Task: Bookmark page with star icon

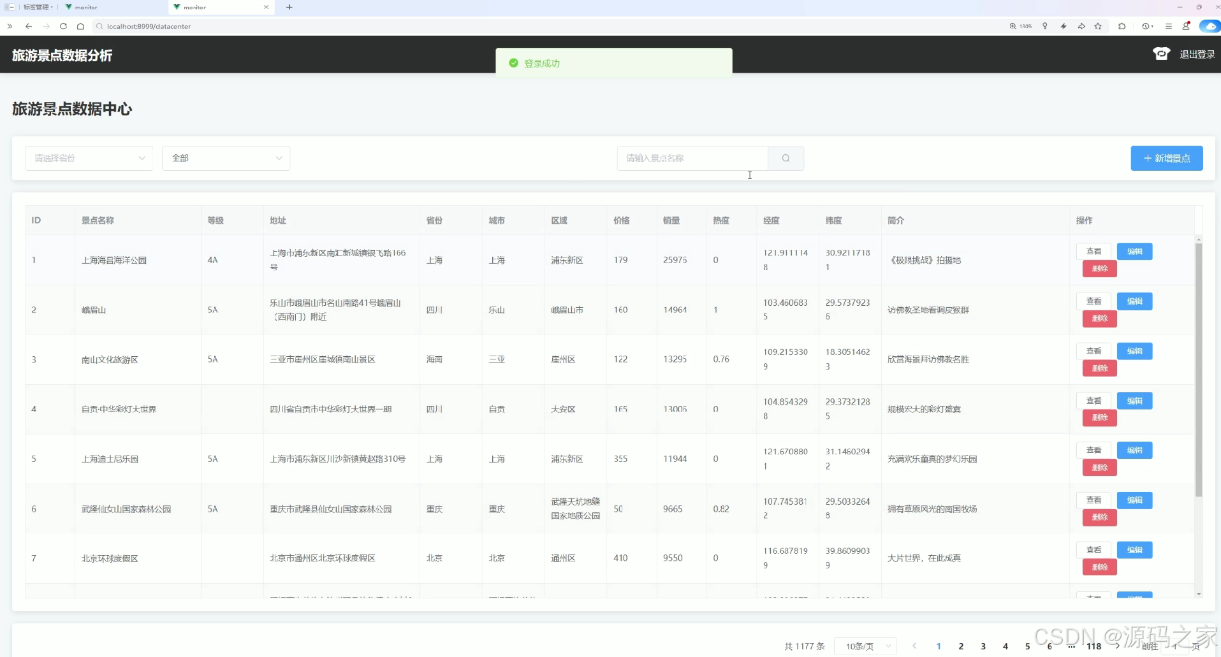Action: coord(1098,26)
